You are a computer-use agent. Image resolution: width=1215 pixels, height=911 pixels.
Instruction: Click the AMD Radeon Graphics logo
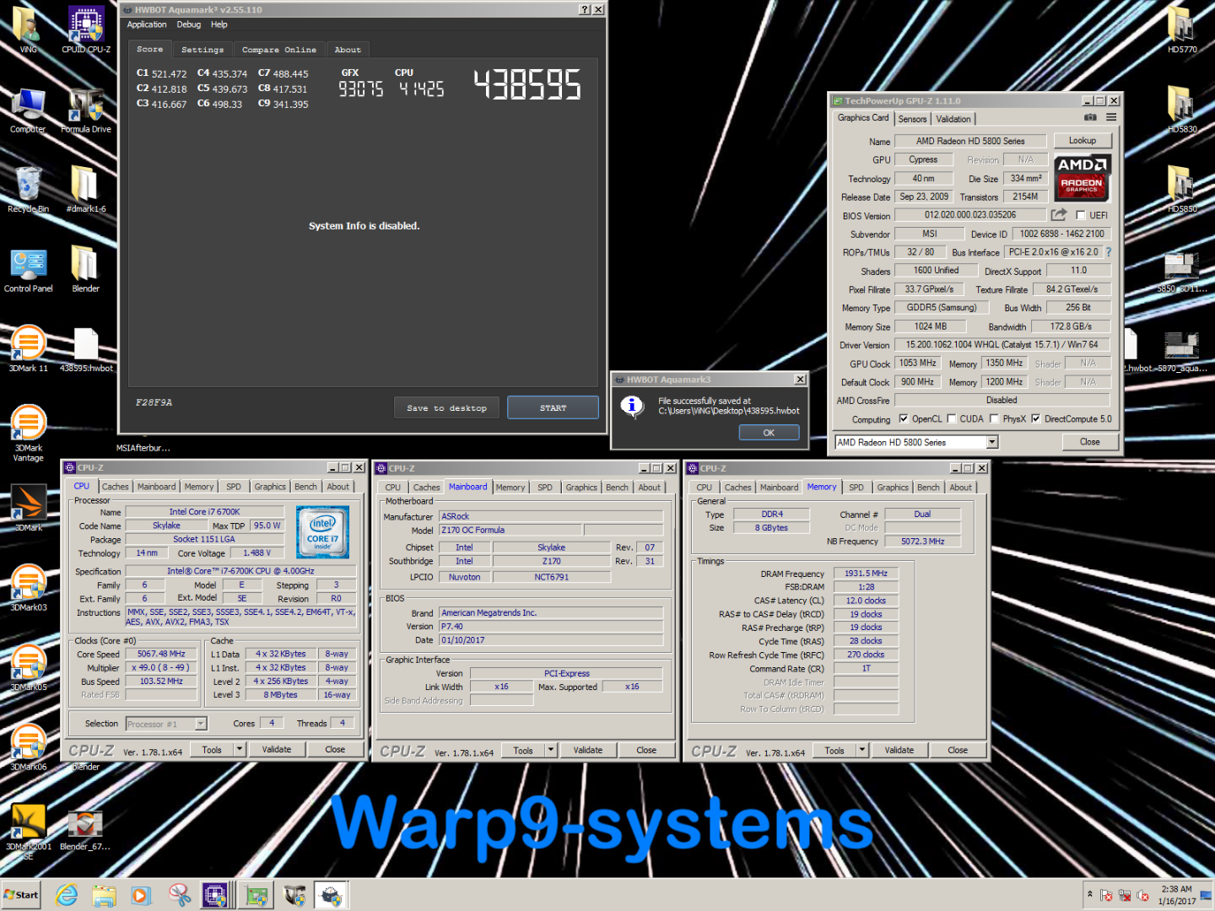(x=1083, y=177)
